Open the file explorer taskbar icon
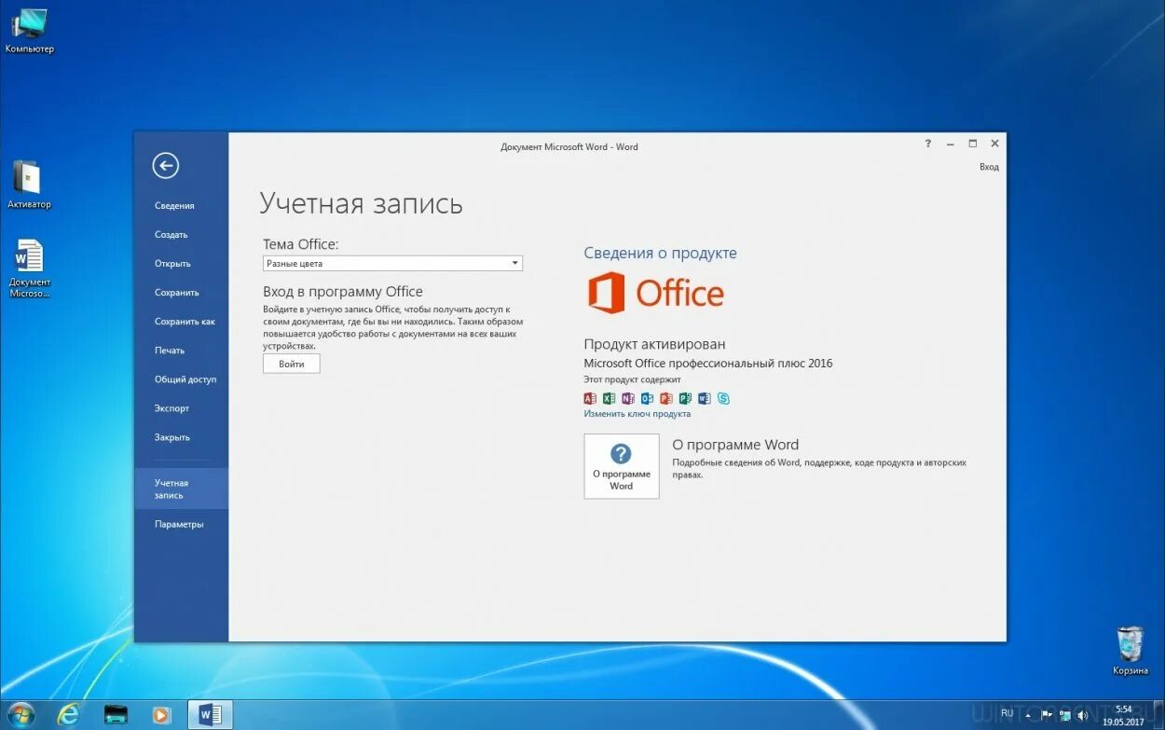 116,715
